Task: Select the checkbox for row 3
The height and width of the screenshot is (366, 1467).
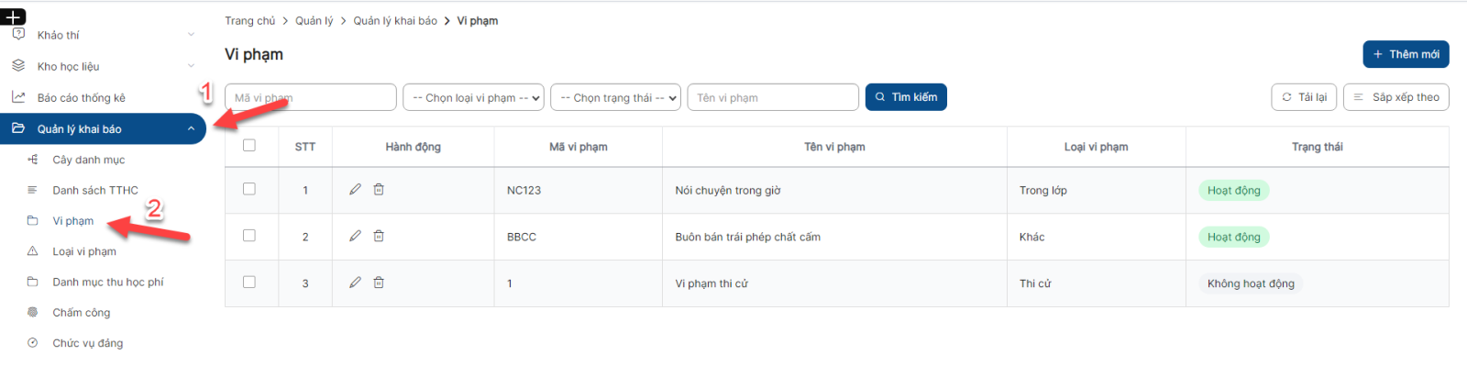Action: pos(249,283)
